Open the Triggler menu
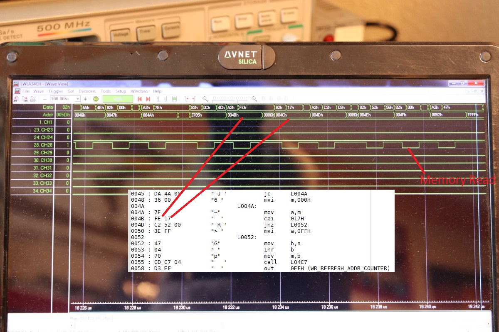Viewport: 499px width, 332px height. 56,91
